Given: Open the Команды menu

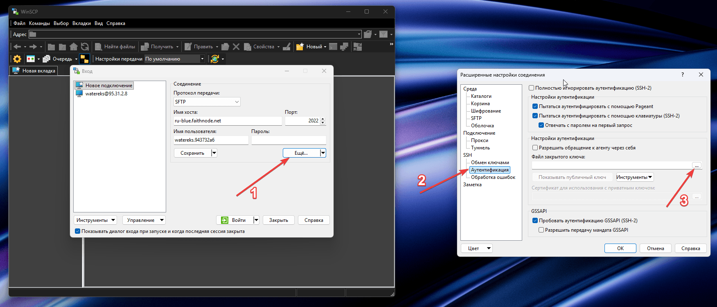Looking at the screenshot, I should tap(39, 23).
